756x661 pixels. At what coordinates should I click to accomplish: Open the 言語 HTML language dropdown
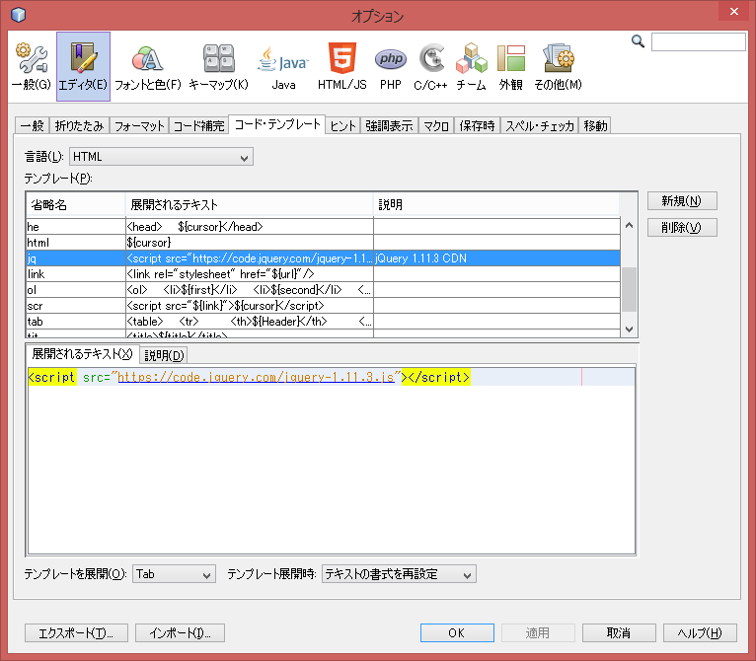pos(161,157)
